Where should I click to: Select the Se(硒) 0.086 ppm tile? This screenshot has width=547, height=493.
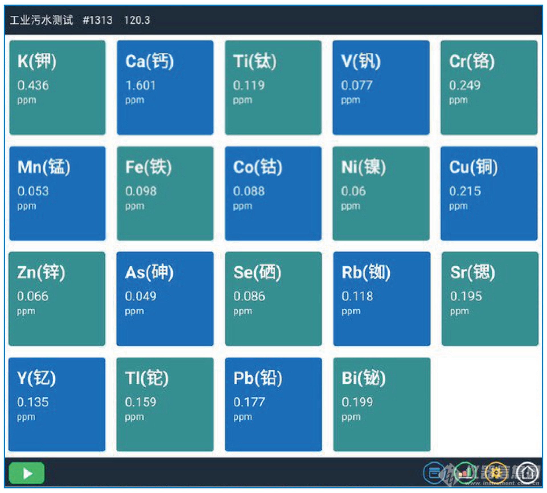pos(273,299)
